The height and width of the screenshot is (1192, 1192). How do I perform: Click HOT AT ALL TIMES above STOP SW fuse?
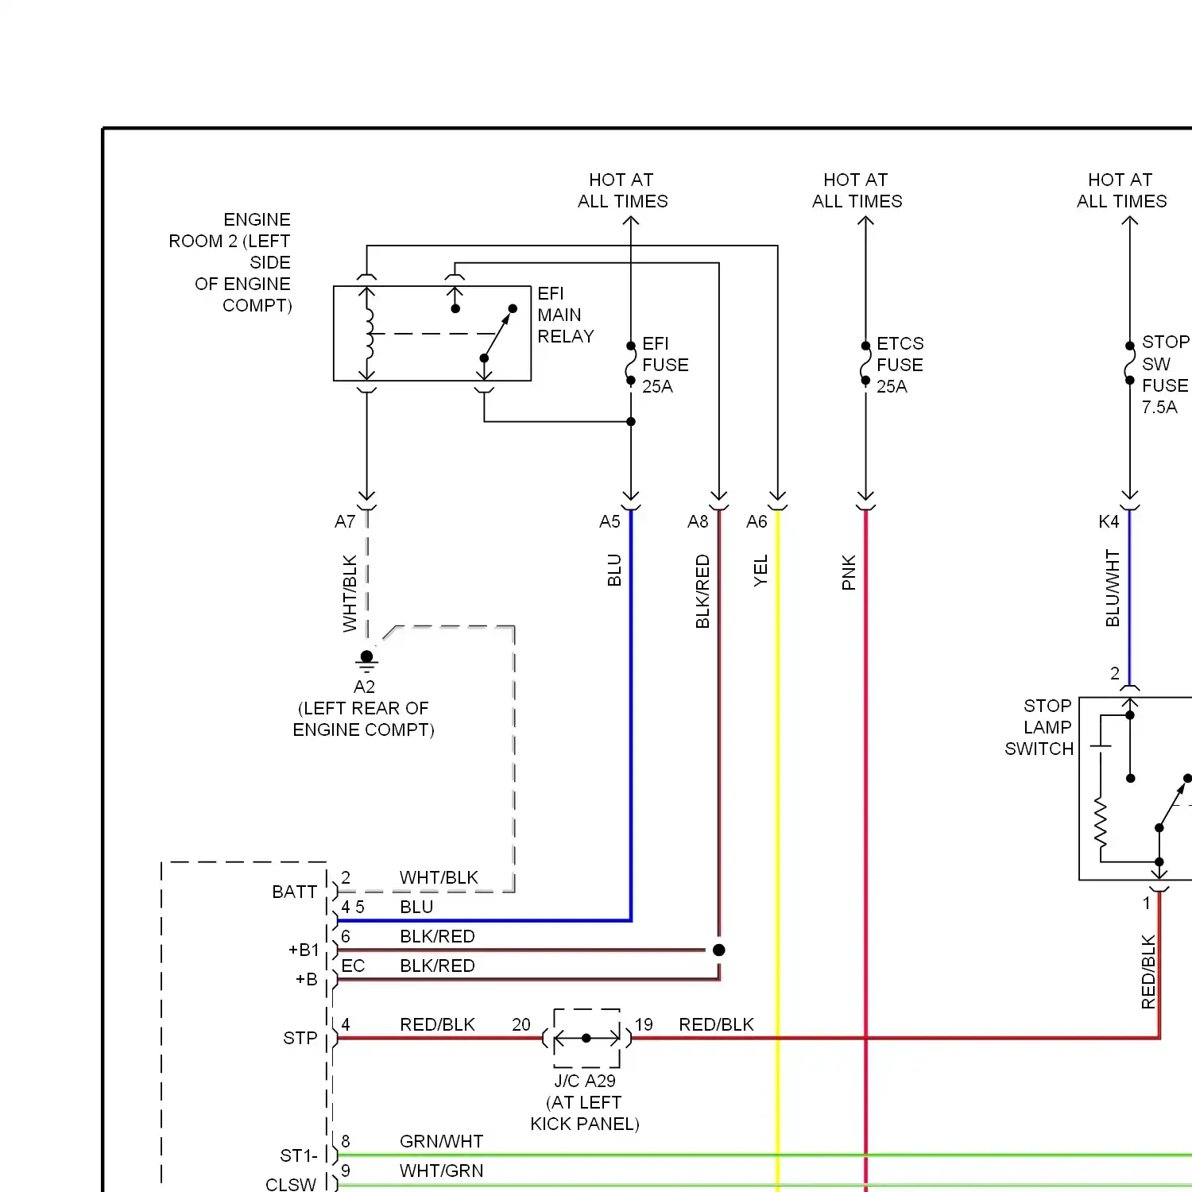[x=1121, y=191]
